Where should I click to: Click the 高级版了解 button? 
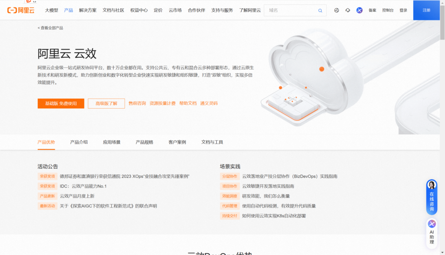point(106,103)
